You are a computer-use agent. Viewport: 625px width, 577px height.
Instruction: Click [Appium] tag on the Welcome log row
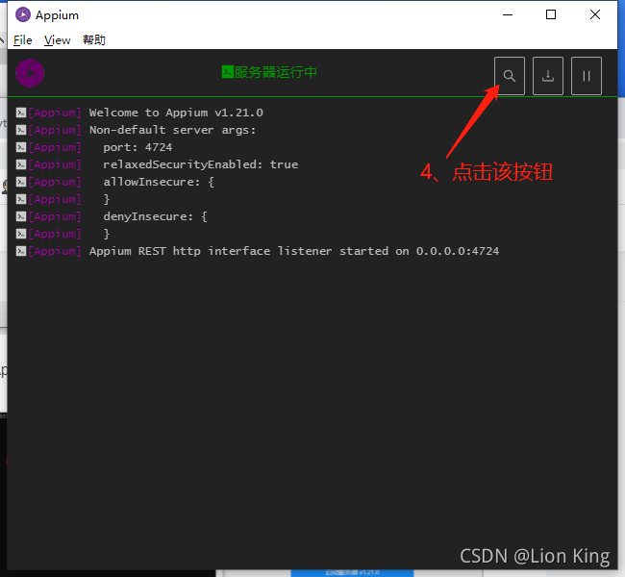tap(55, 113)
